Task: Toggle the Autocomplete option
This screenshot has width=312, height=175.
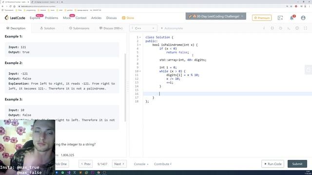Action: [172, 28]
